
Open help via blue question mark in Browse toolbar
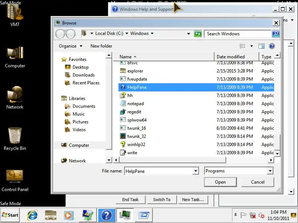[x=272, y=46]
